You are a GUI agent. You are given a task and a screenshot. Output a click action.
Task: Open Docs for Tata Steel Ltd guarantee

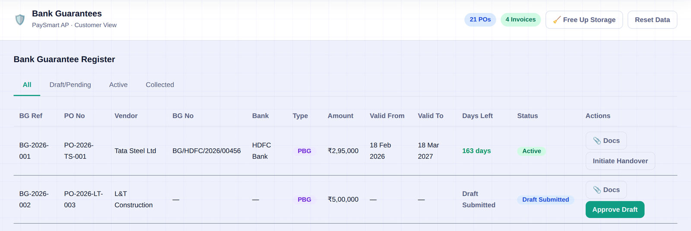606,140
